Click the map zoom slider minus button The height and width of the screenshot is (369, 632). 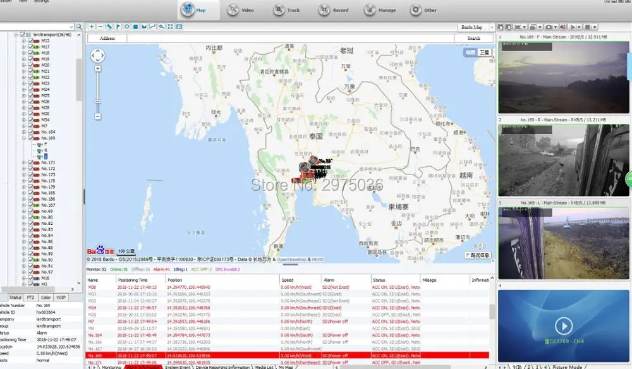[97, 116]
